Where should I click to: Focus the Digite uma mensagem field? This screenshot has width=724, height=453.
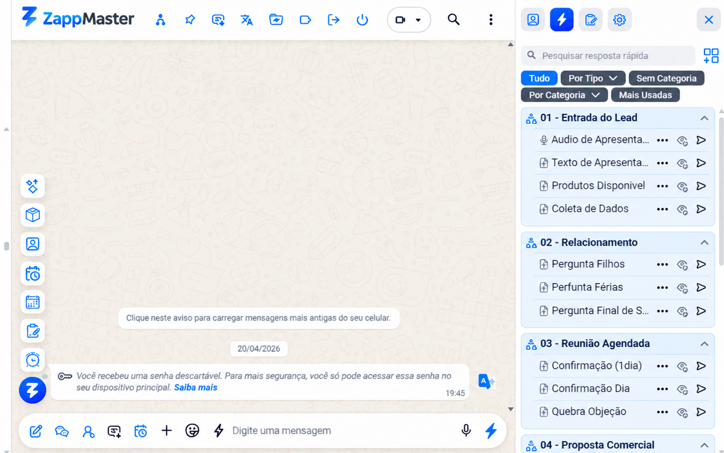[342, 431]
